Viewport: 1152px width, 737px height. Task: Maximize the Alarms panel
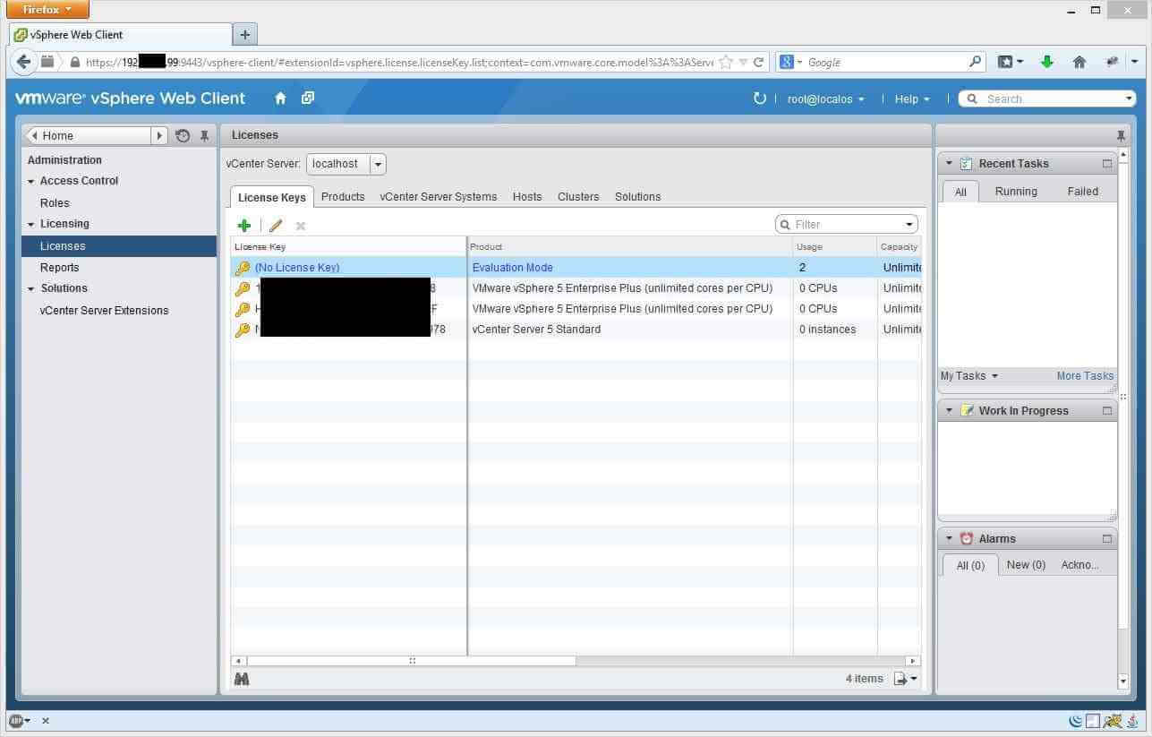(1107, 538)
